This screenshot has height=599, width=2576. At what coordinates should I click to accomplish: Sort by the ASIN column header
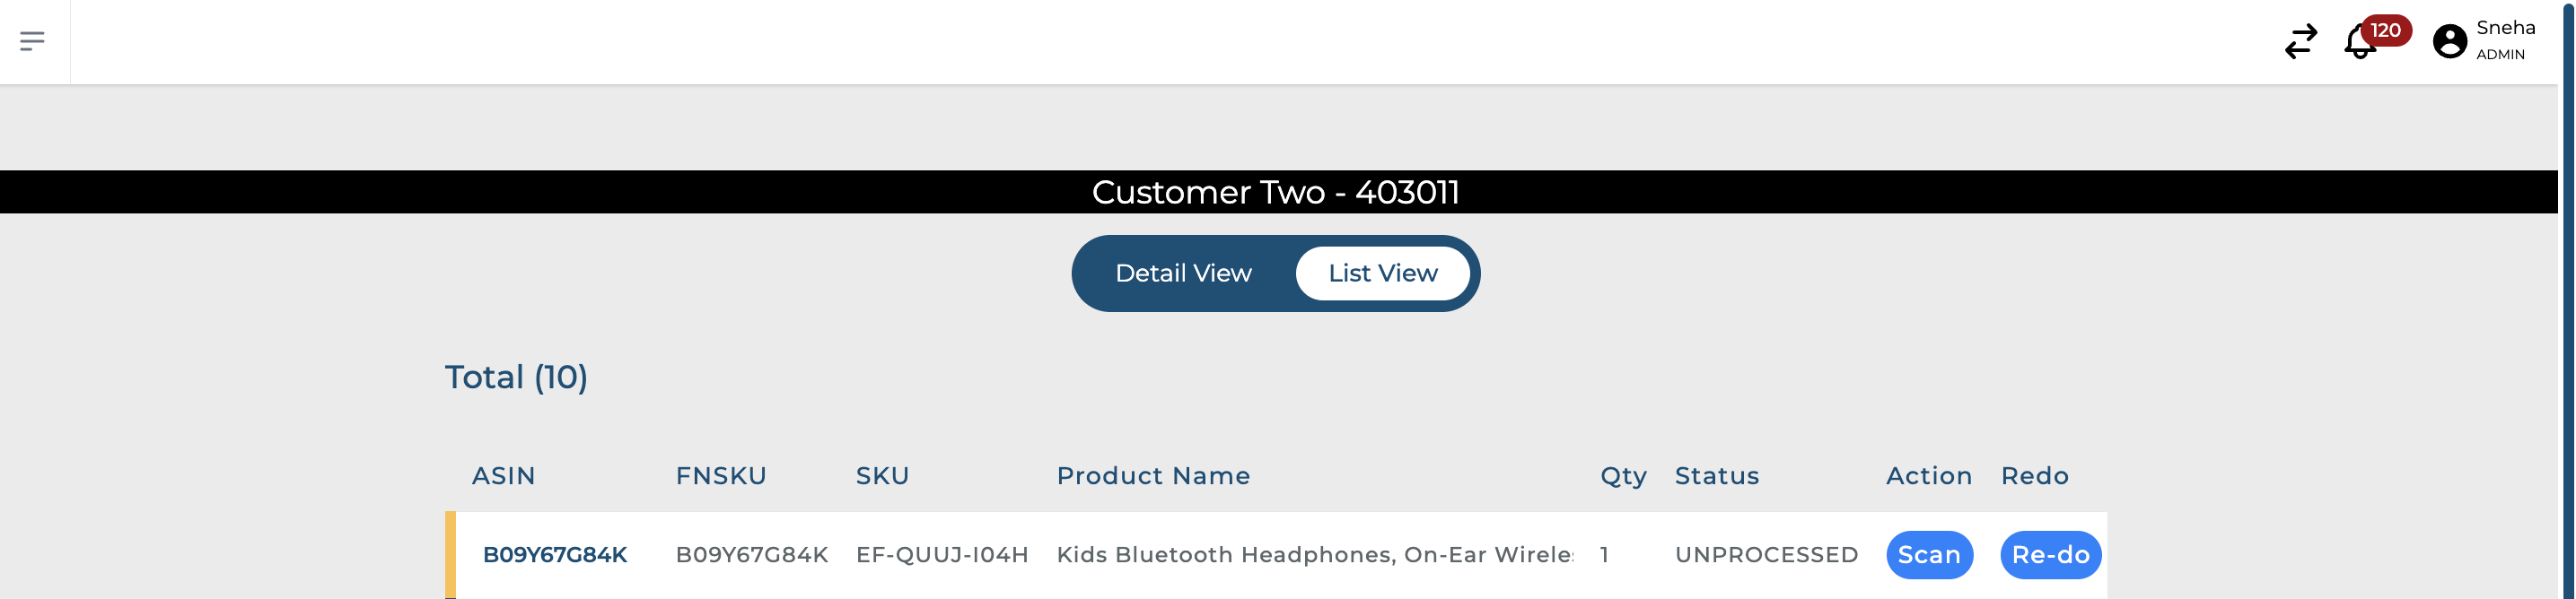pyautogui.click(x=503, y=476)
